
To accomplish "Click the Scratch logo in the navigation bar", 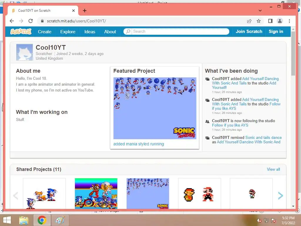I will 21,31.
